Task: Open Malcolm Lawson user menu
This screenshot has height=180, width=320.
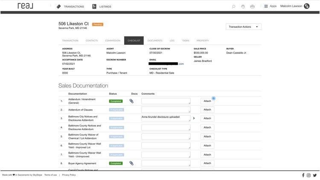Action: click(x=291, y=6)
